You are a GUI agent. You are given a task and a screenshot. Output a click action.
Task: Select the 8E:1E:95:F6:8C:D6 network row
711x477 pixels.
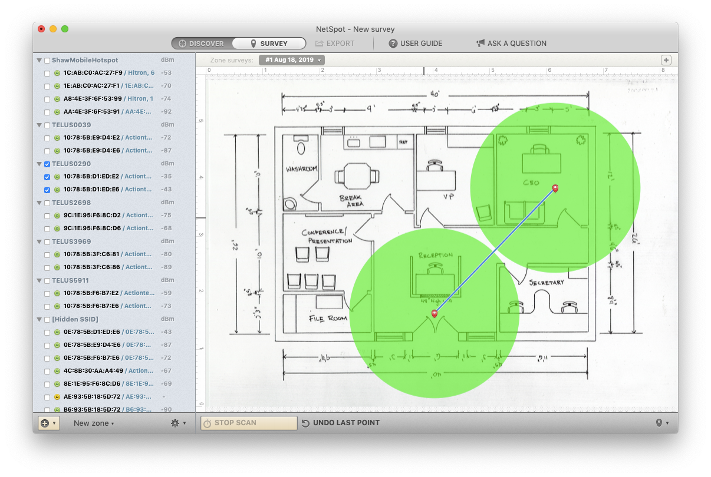(114, 384)
